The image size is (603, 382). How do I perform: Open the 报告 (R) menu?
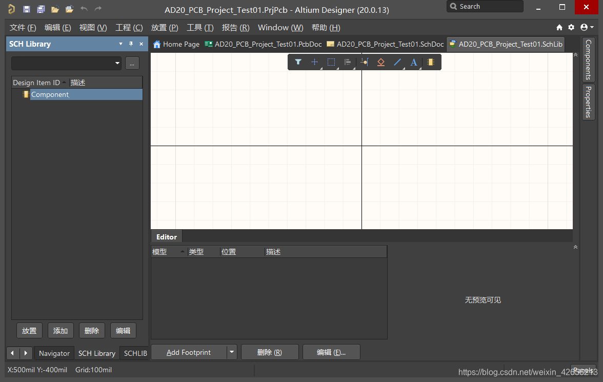(x=236, y=28)
